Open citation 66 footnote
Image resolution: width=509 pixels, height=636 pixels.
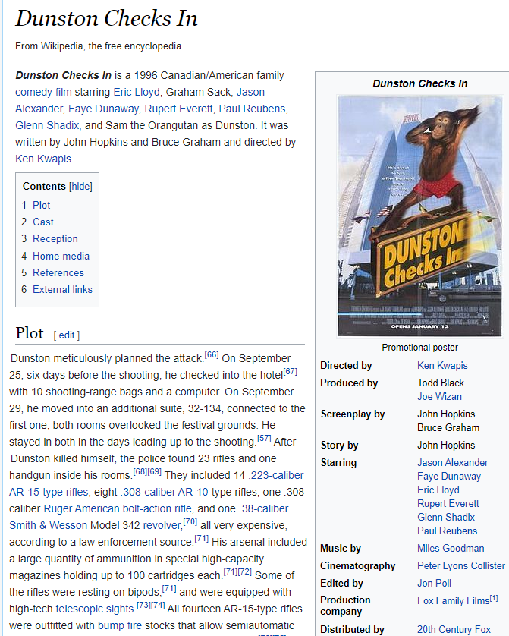212,355
